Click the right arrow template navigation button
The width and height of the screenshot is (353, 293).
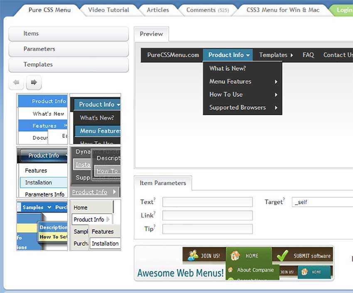pyautogui.click(x=34, y=82)
